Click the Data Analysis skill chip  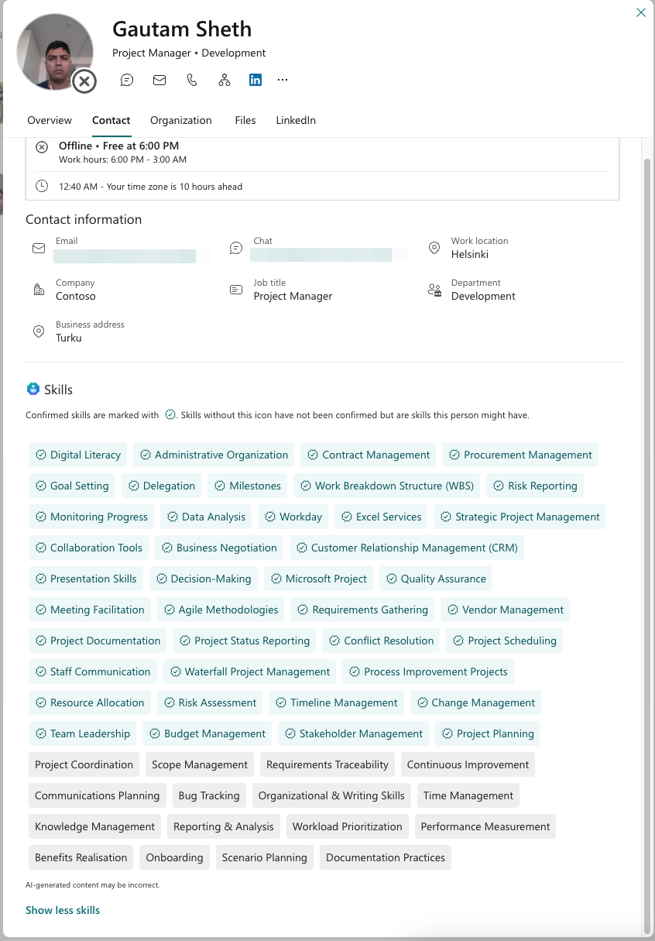[x=206, y=517]
